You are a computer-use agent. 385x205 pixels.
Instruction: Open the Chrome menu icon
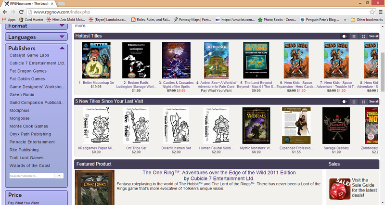click(x=380, y=12)
